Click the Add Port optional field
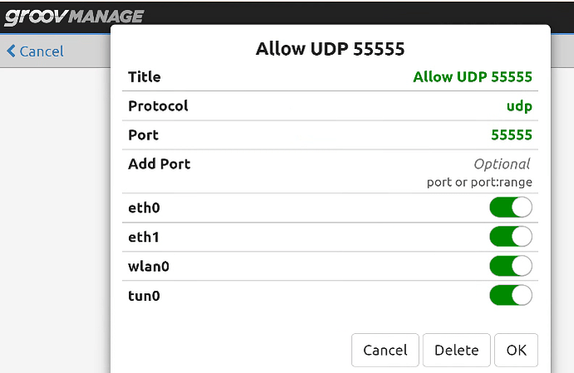 502,164
